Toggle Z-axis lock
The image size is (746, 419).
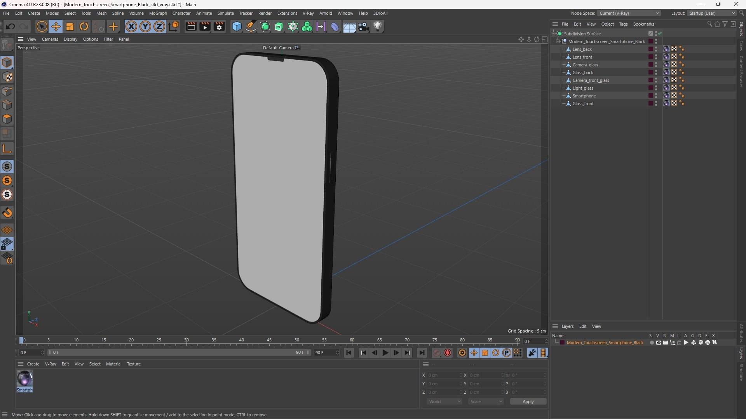point(159,26)
